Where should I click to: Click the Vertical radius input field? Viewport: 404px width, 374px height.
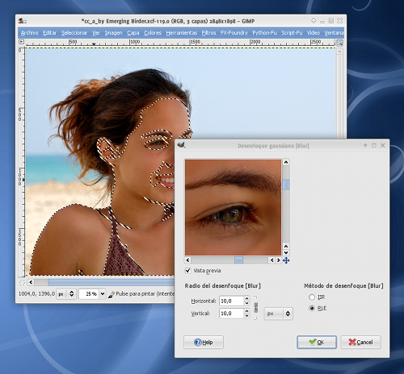pyautogui.click(x=231, y=314)
